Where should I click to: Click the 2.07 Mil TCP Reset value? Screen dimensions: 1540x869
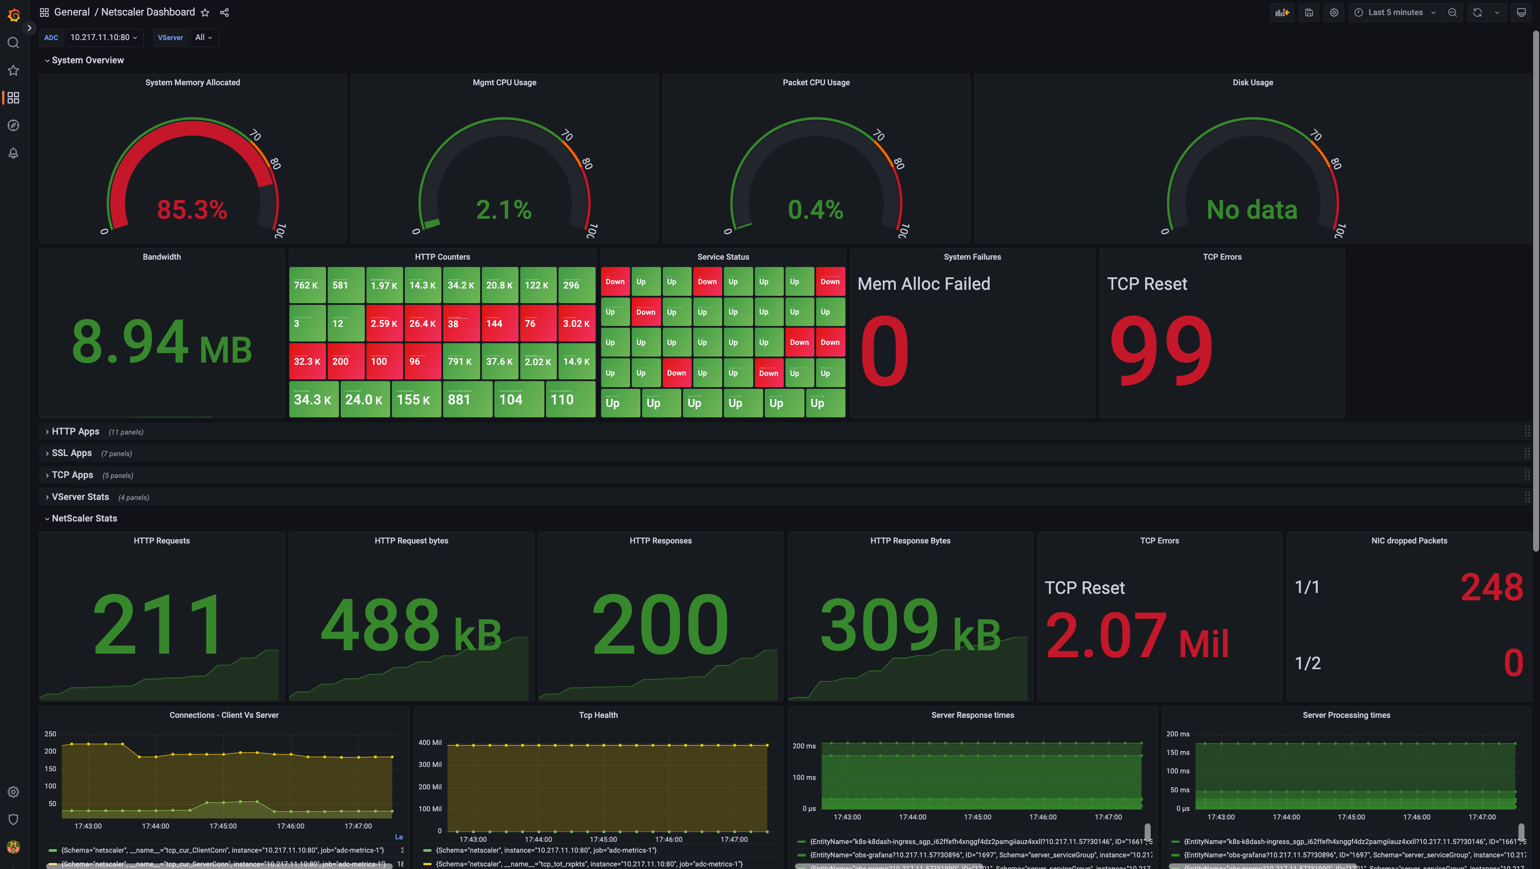pyautogui.click(x=1136, y=636)
